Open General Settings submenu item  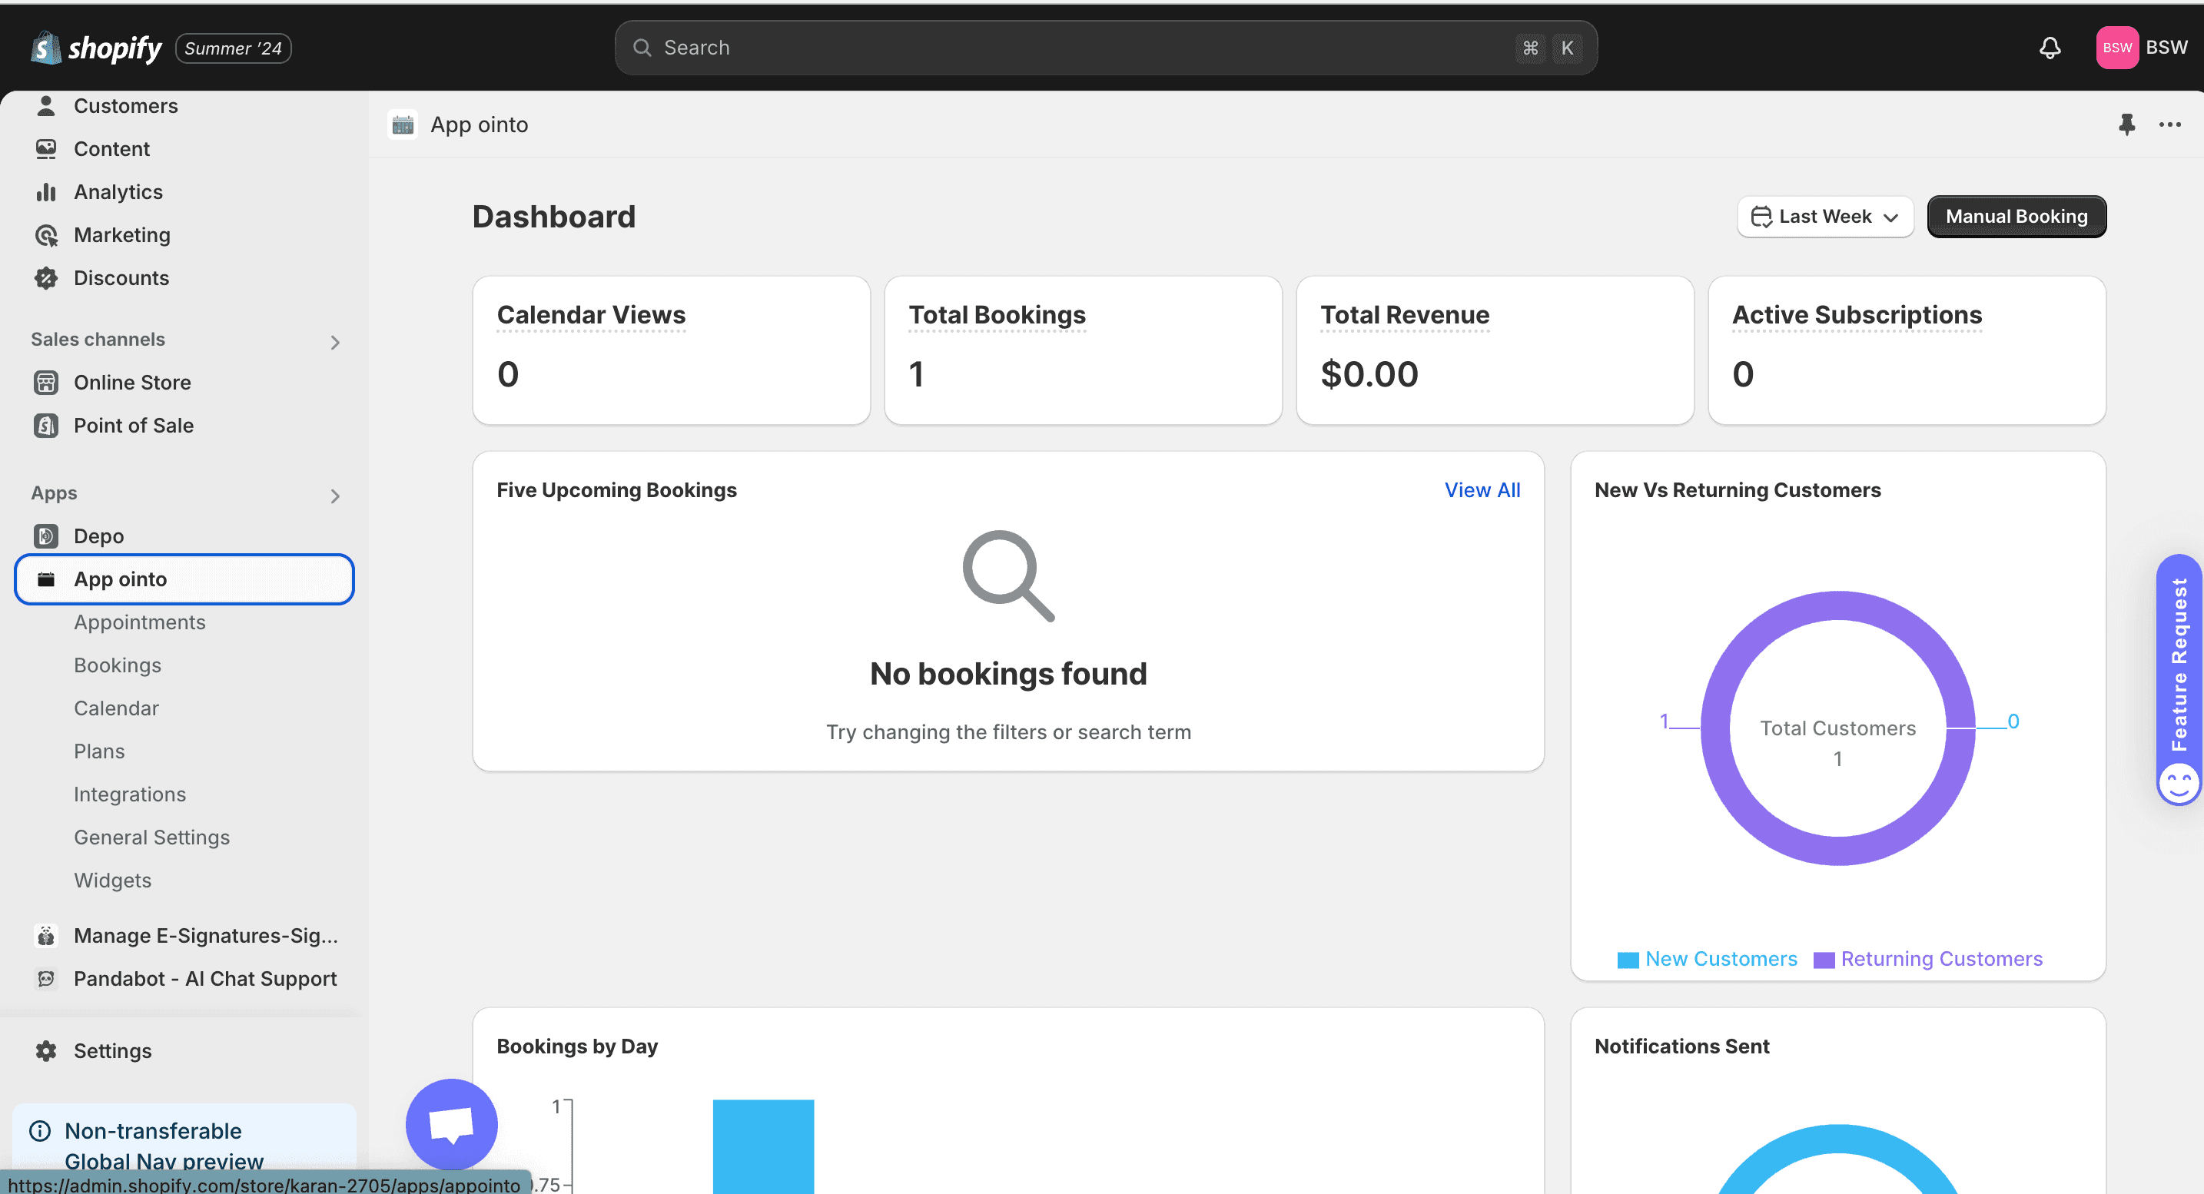(151, 837)
